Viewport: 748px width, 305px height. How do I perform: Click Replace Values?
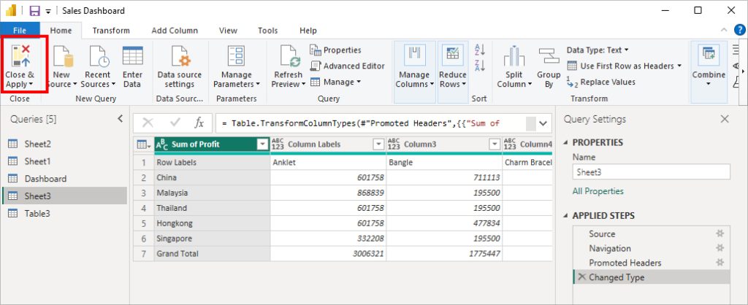pyautogui.click(x=600, y=82)
